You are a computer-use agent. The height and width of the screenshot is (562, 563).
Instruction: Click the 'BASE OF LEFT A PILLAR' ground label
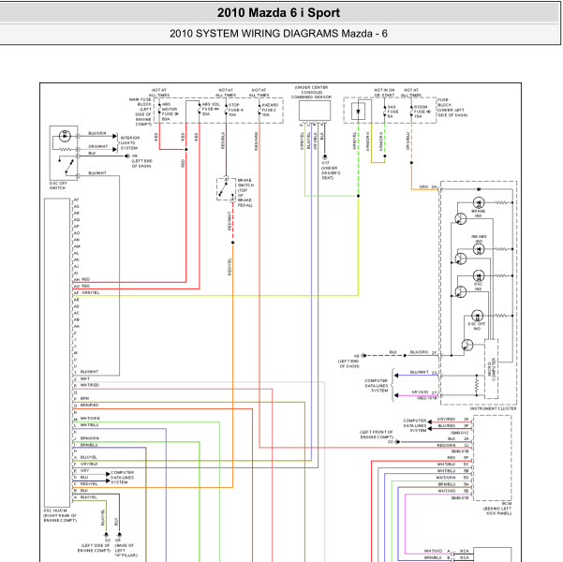(x=126, y=550)
